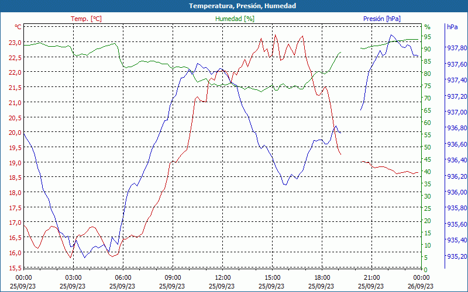This screenshot has height=292, width=468.
Task: Click the 26/09/23 date label
Action: click(420, 286)
